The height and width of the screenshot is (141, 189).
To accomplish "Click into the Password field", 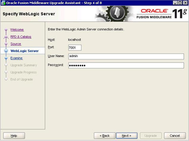I will [126, 65].
